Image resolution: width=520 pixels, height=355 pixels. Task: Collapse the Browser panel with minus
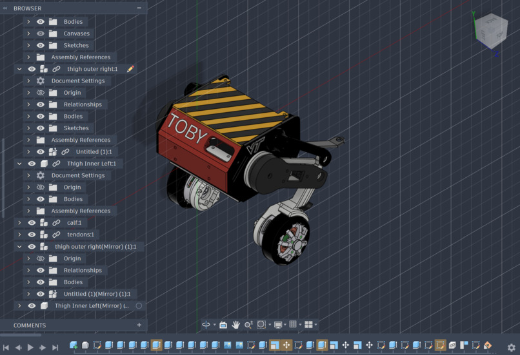tap(139, 8)
